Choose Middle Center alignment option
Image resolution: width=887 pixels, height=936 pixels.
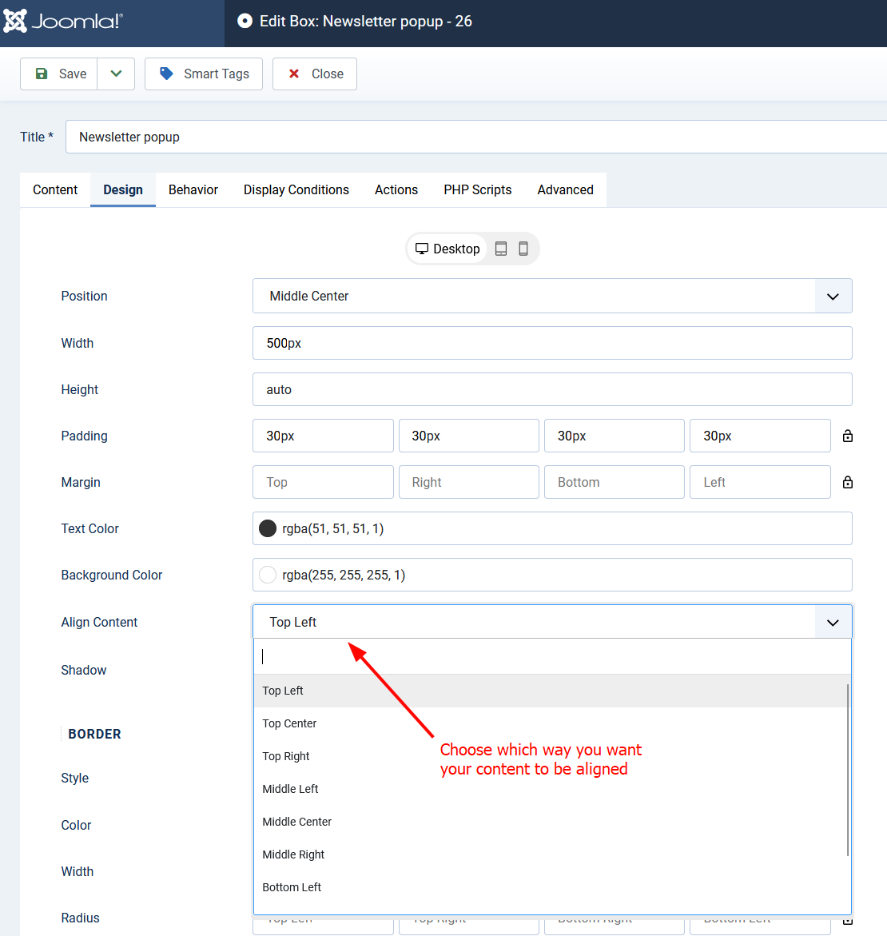click(551, 822)
